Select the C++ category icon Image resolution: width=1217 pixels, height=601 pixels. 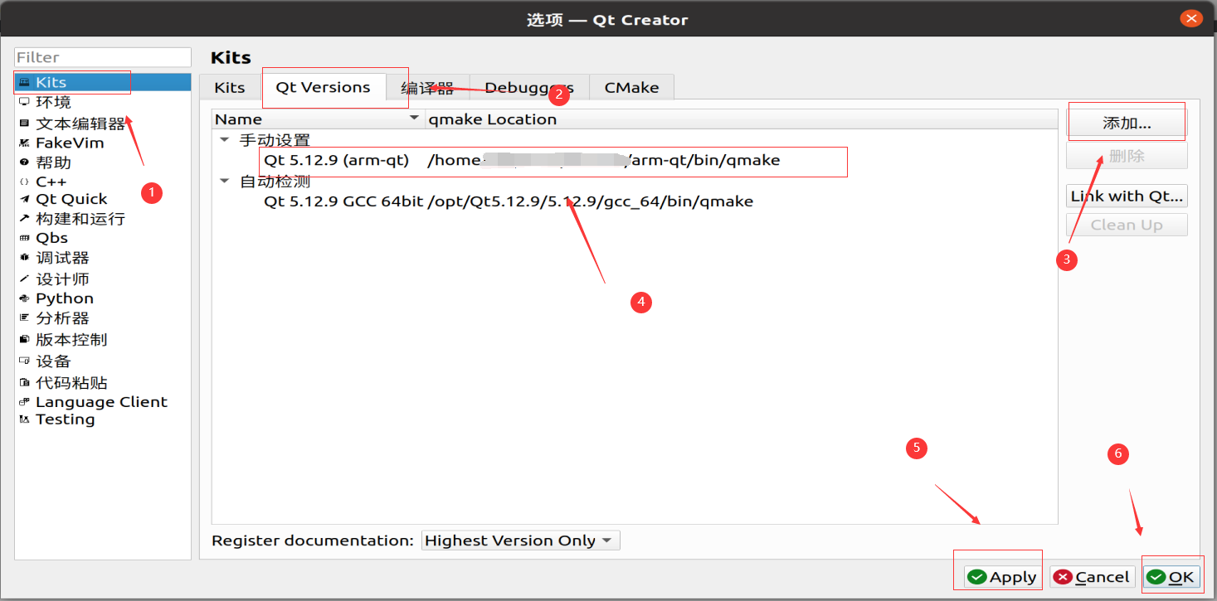24,182
